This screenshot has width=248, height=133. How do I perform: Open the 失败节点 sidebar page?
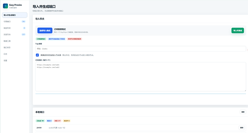14,34
